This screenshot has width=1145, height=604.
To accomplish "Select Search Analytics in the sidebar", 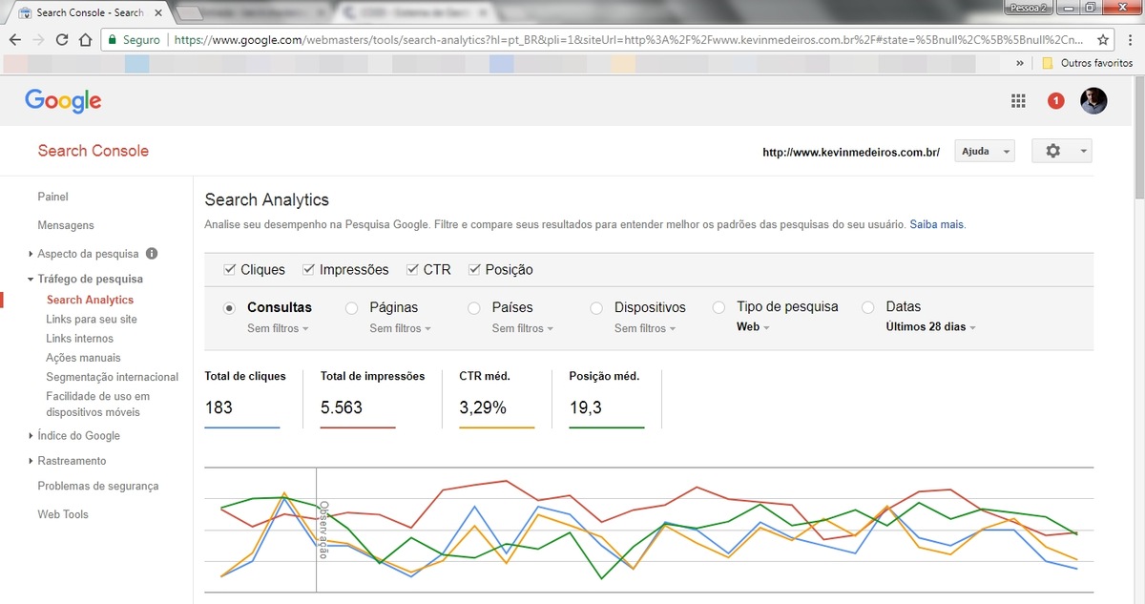I will [x=90, y=301].
